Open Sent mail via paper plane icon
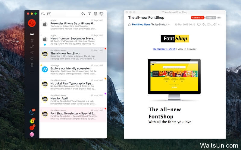 point(32,52)
